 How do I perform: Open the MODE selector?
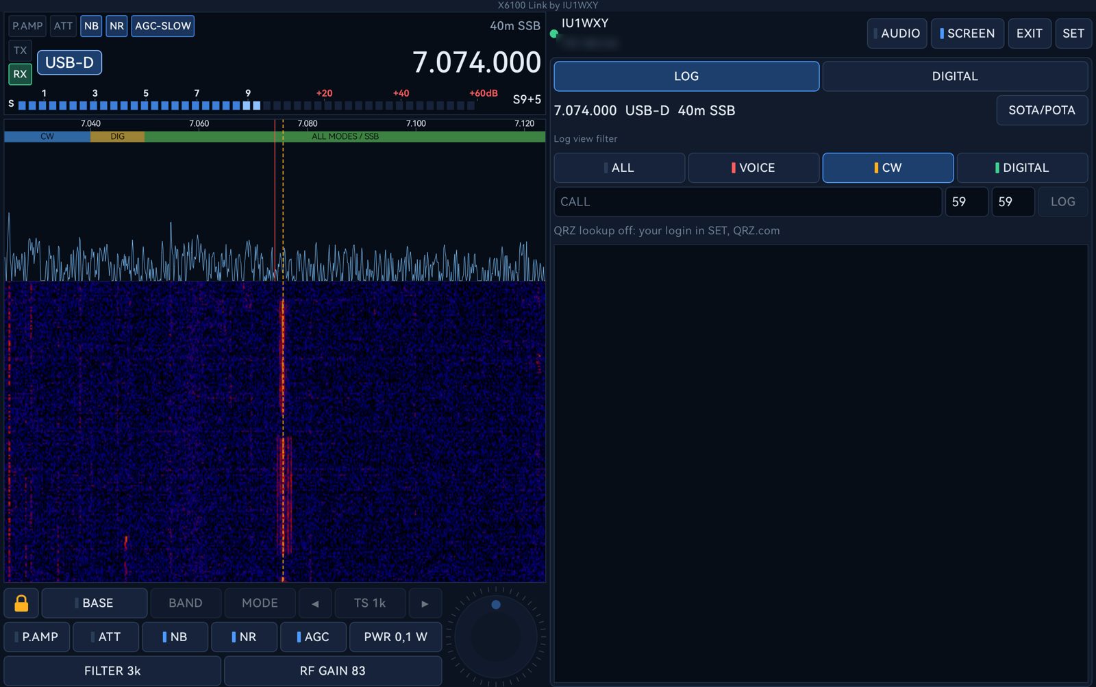click(260, 603)
